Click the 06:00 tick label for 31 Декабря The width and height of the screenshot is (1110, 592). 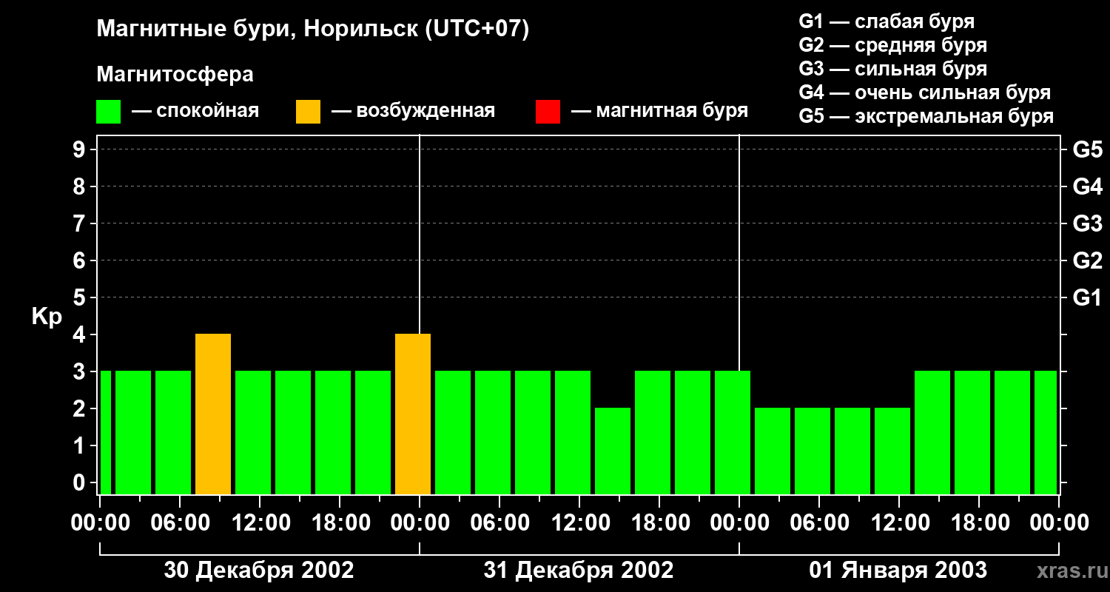click(499, 523)
